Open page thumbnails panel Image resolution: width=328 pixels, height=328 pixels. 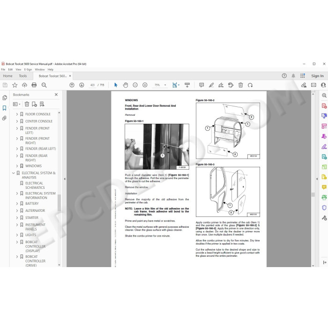click(x=5, y=97)
